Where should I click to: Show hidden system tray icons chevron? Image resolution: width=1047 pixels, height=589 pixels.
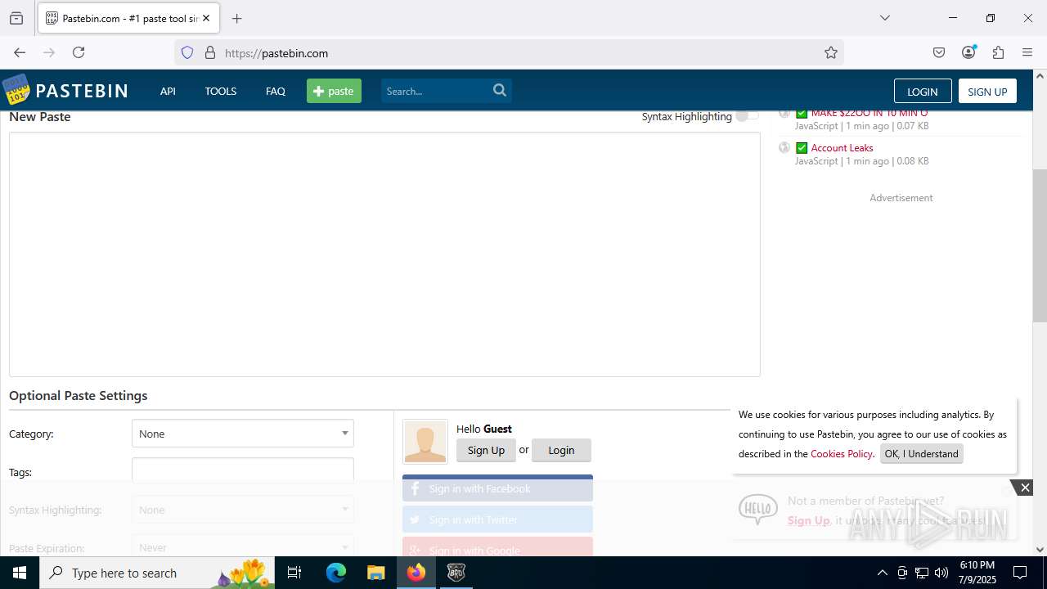(x=882, y=573)
